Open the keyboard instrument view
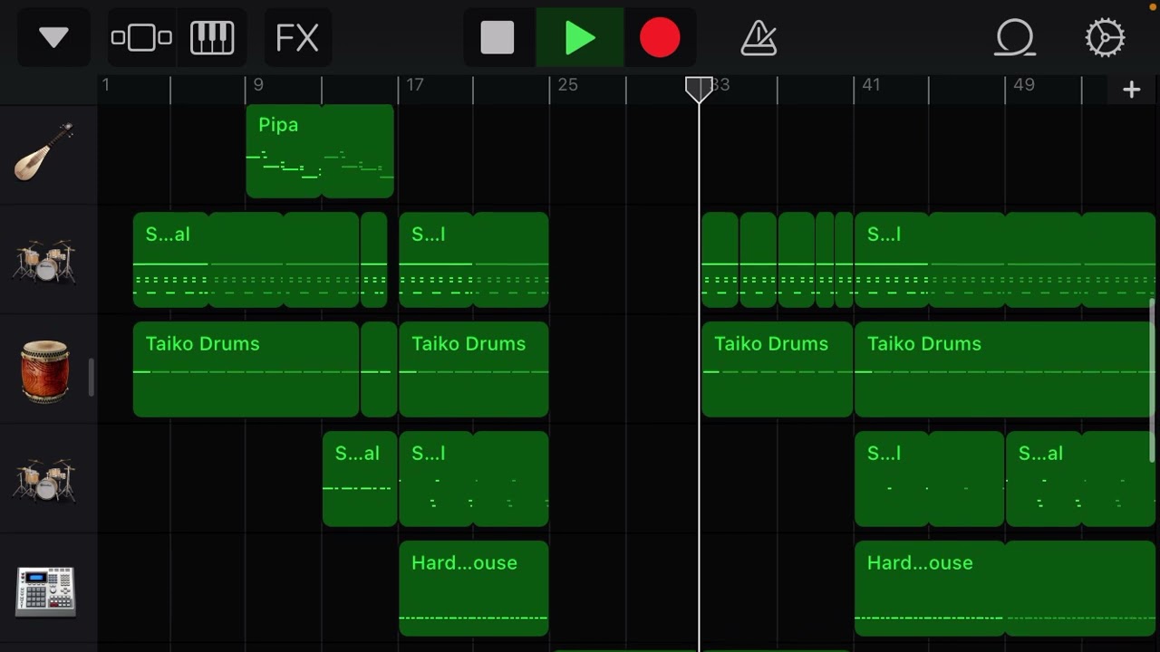The image size is (1160, 652). pos(212,38)
